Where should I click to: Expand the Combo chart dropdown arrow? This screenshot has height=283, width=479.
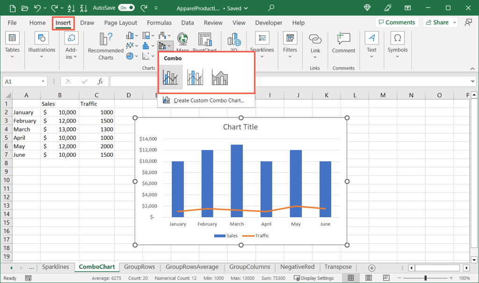(169, 45)
